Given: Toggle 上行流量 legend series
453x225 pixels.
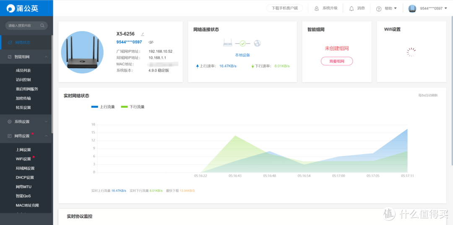Looking at the screenshot, I should coord(103,107).
